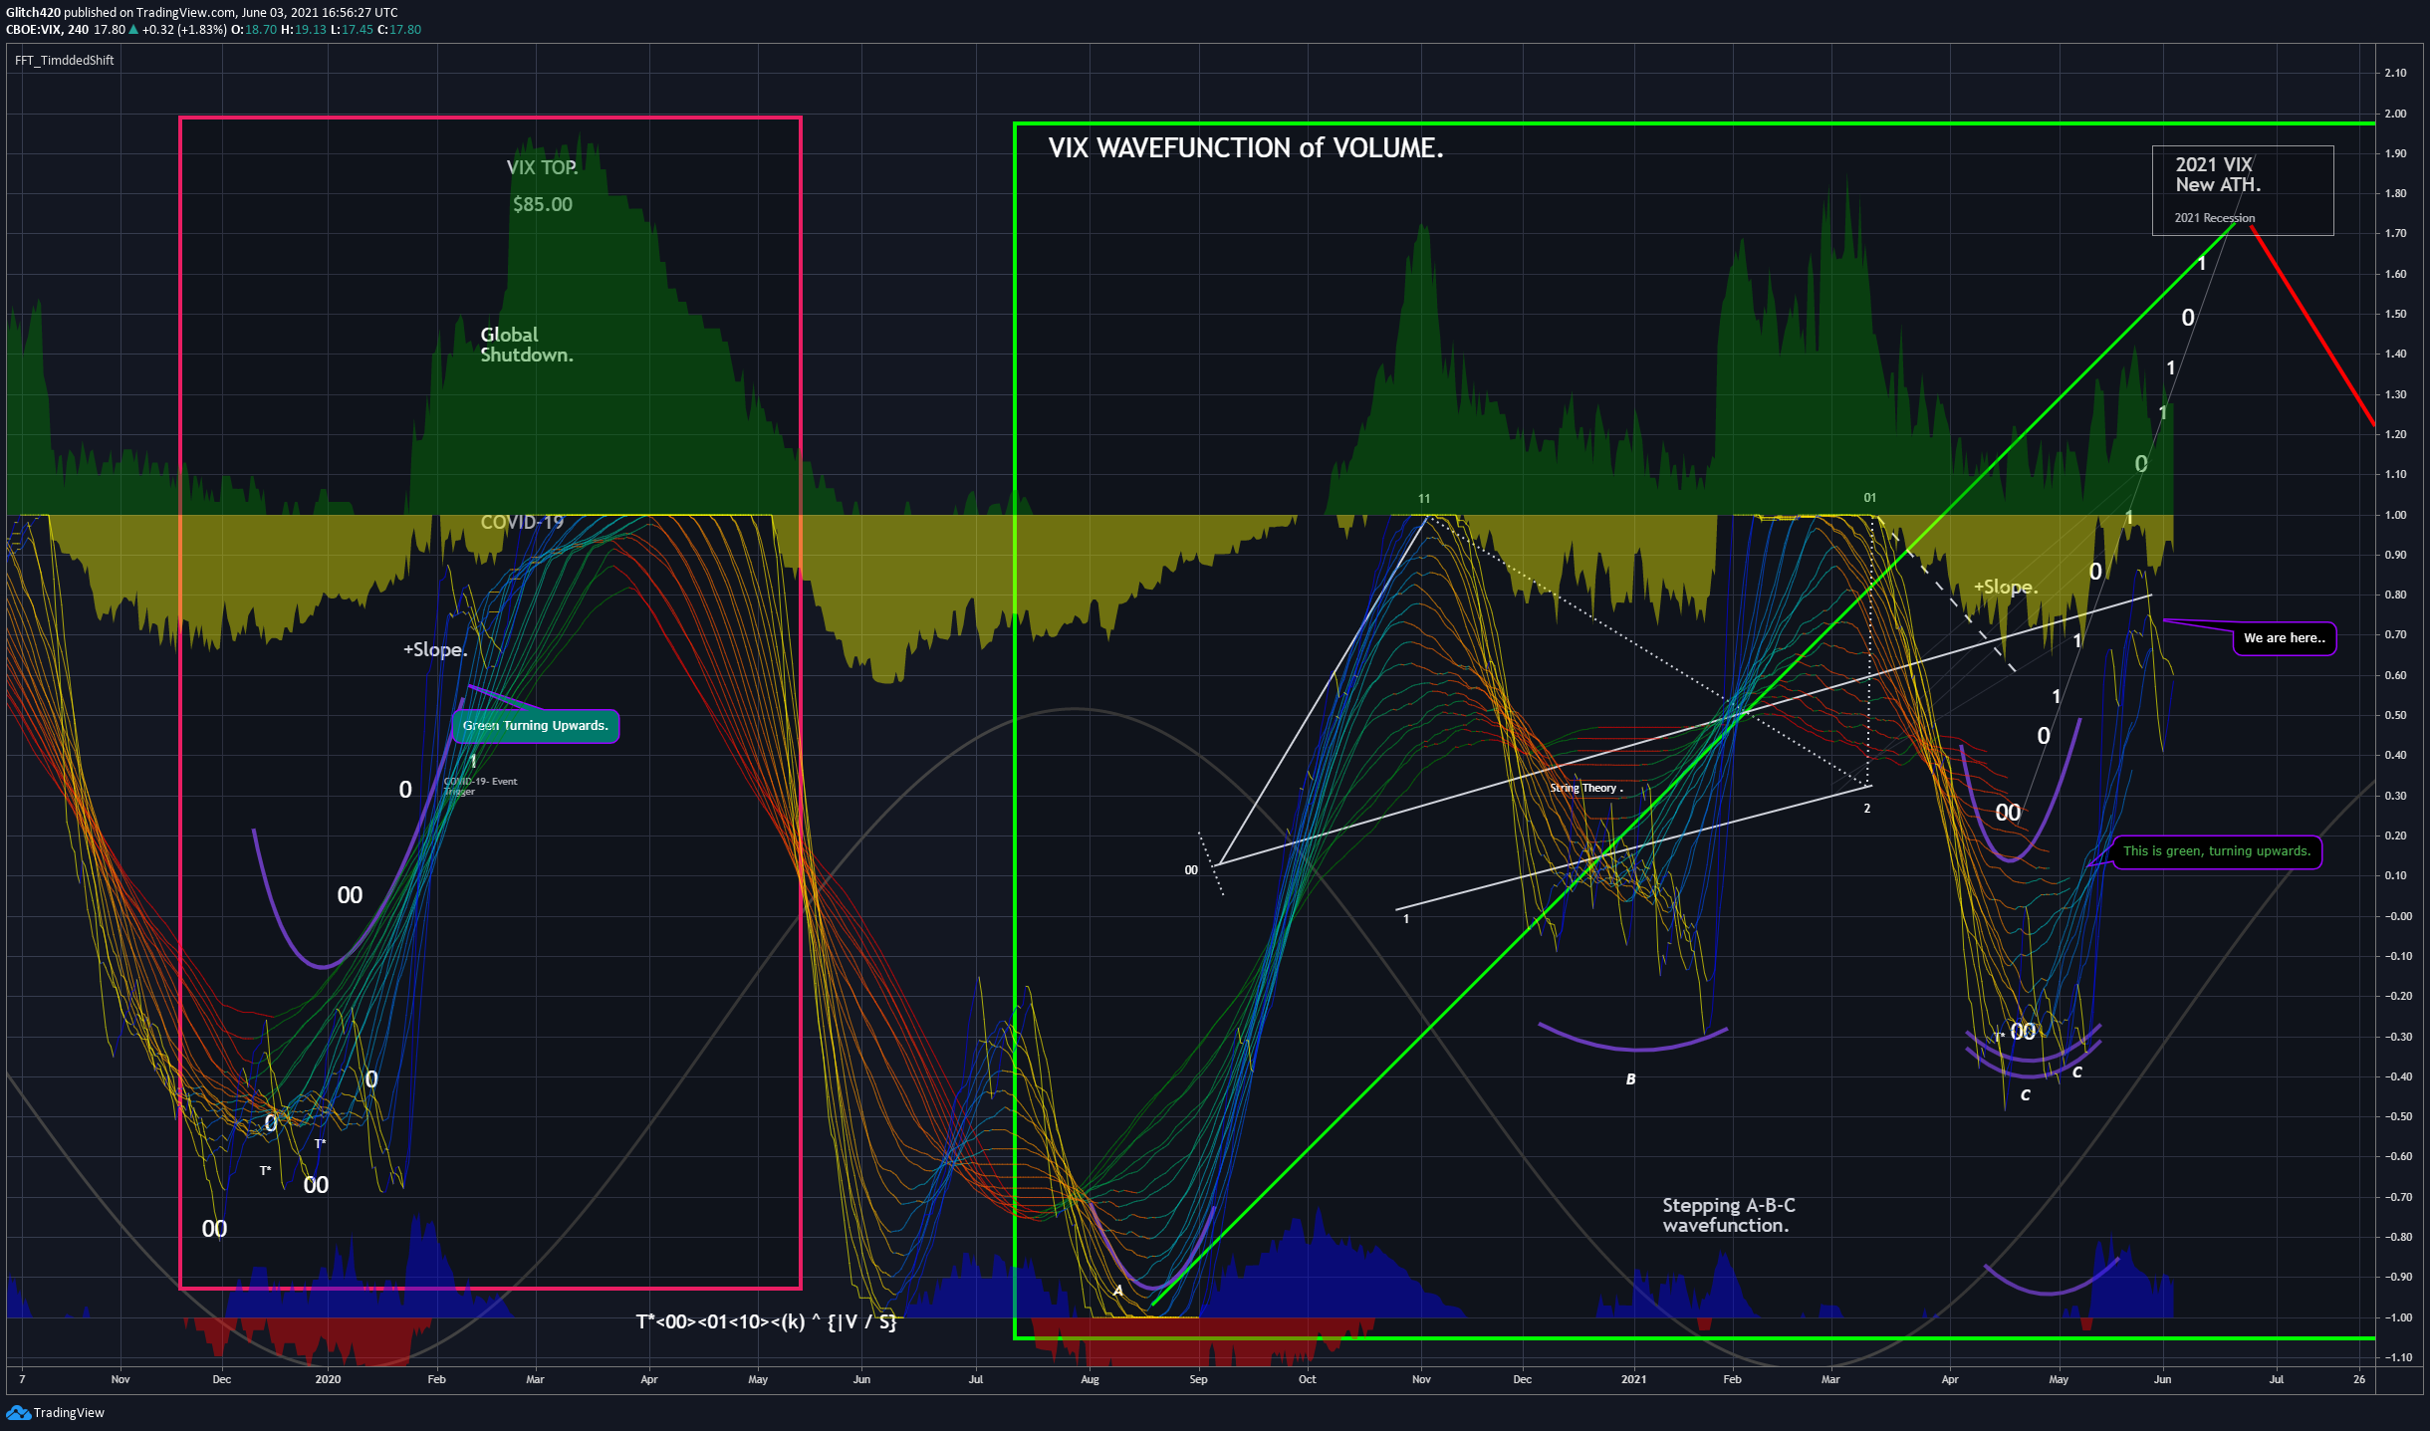2430x1431 pixels.
Task: Open the Glitch420 author name
Action: tap(33, 13)
